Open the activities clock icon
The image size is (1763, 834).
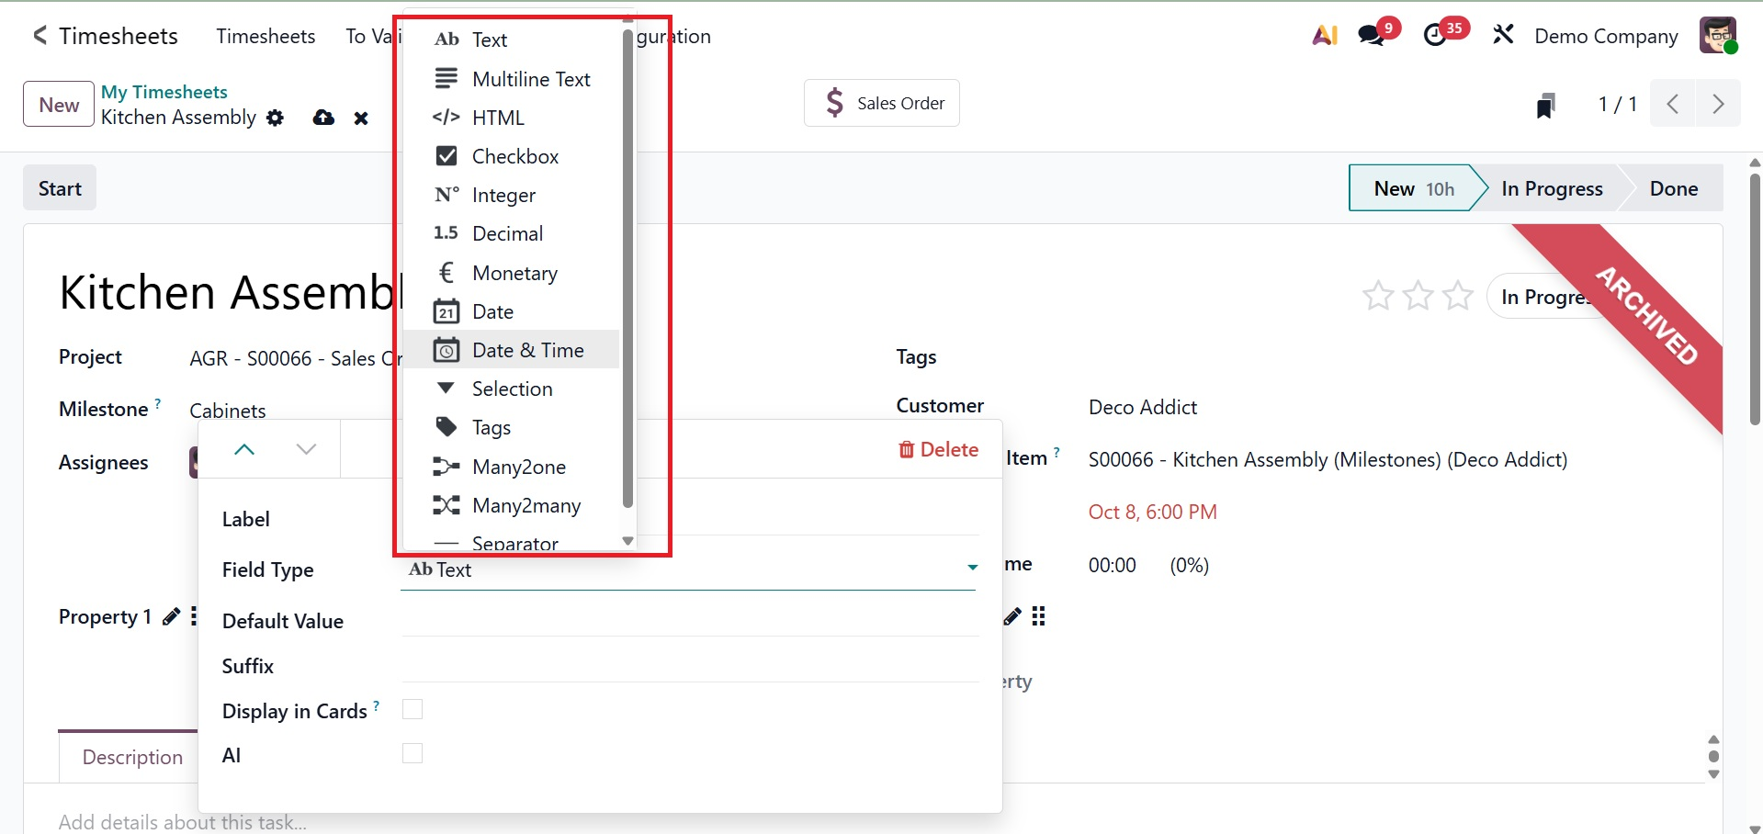1436,36
